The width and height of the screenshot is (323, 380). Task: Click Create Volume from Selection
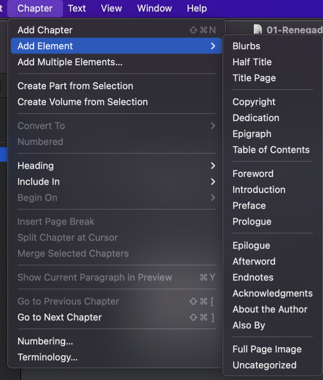(x=83, y=102)
